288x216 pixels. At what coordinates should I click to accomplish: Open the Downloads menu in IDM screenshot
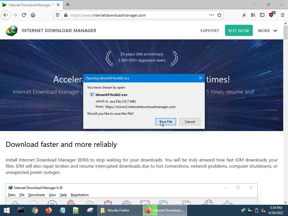[x=37, y=195]
